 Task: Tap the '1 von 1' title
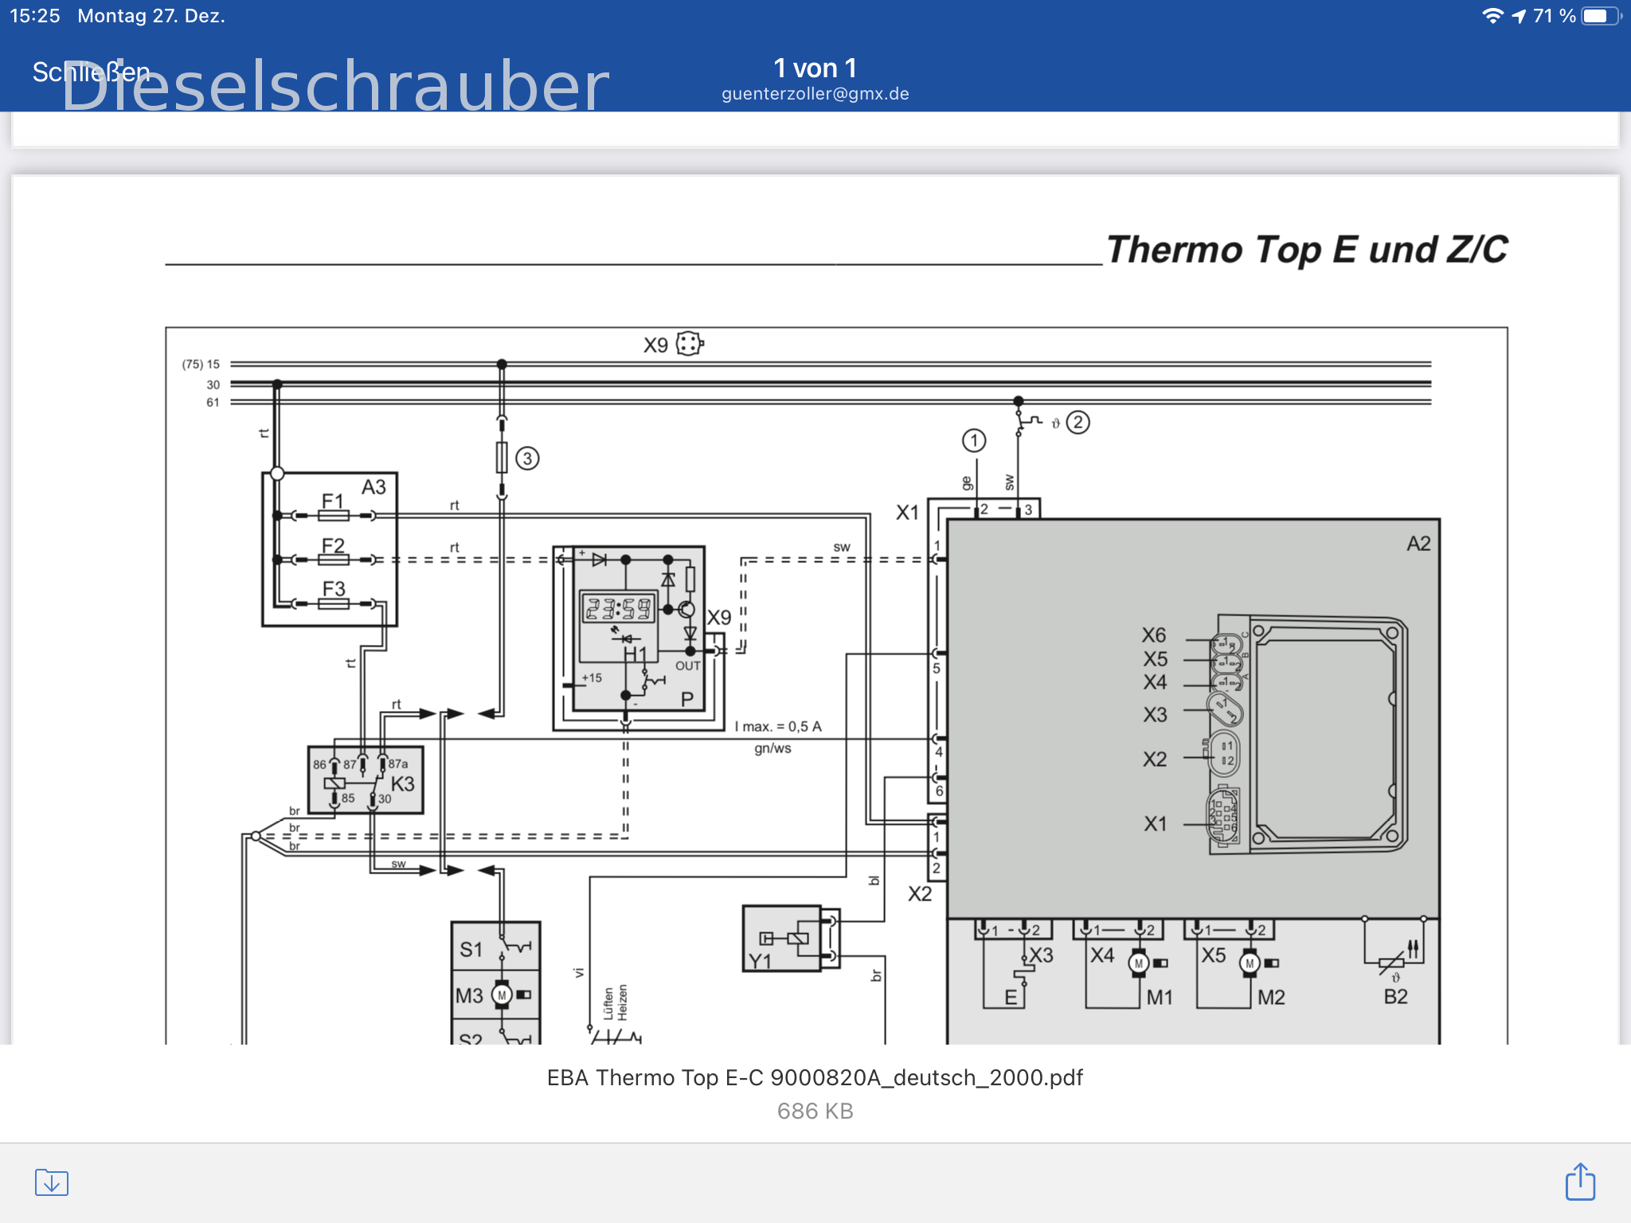tap(815, 68)
